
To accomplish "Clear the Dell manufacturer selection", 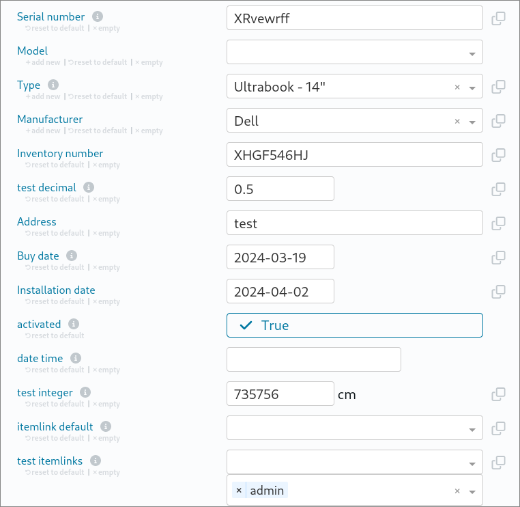I will 457,121.
